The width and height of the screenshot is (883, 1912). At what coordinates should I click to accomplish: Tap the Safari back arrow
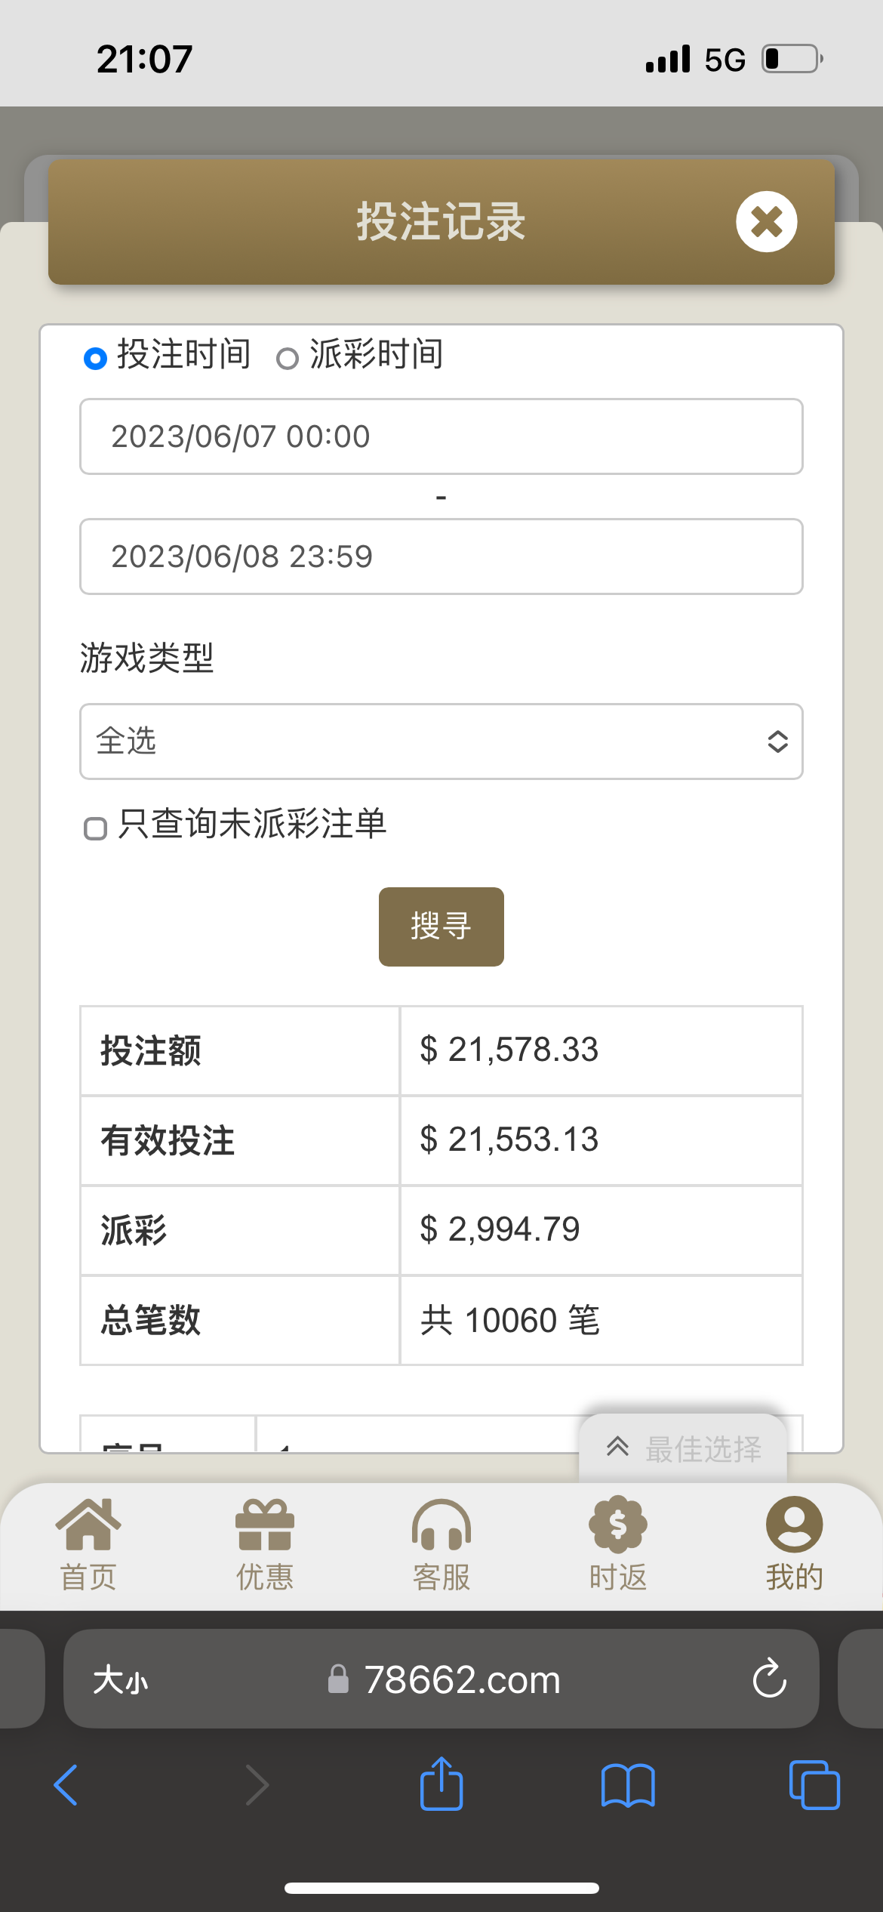click(x=66, y=1785)
